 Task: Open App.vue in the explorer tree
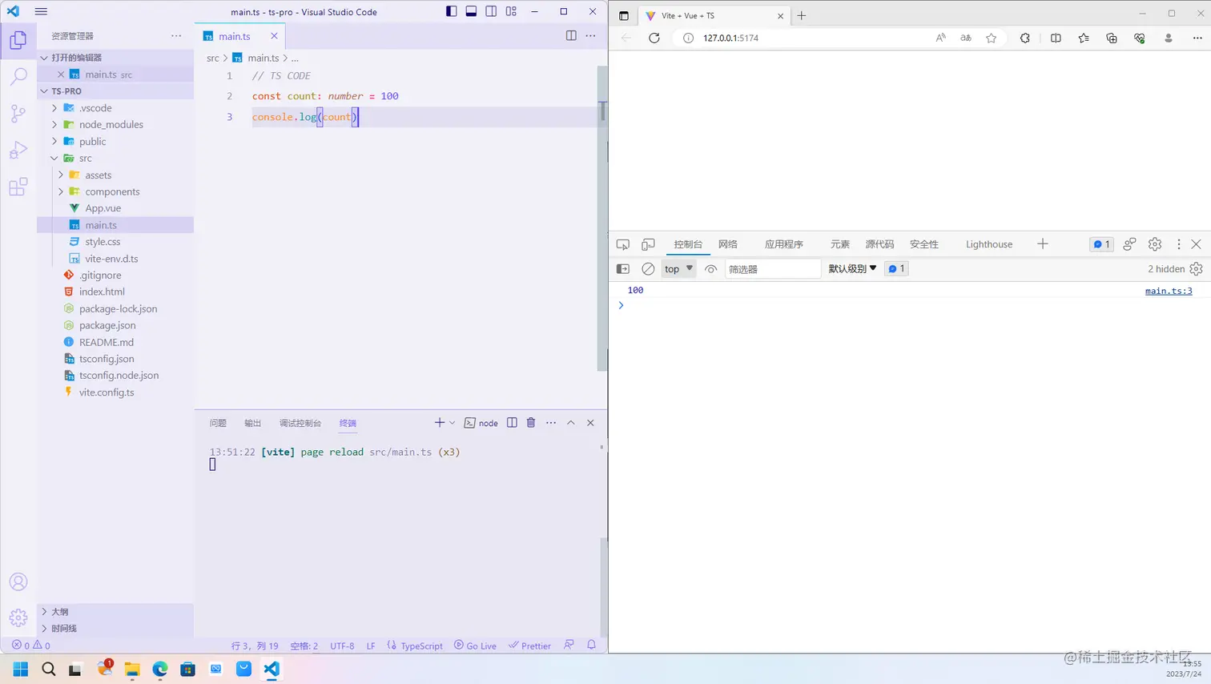point(103,208)
